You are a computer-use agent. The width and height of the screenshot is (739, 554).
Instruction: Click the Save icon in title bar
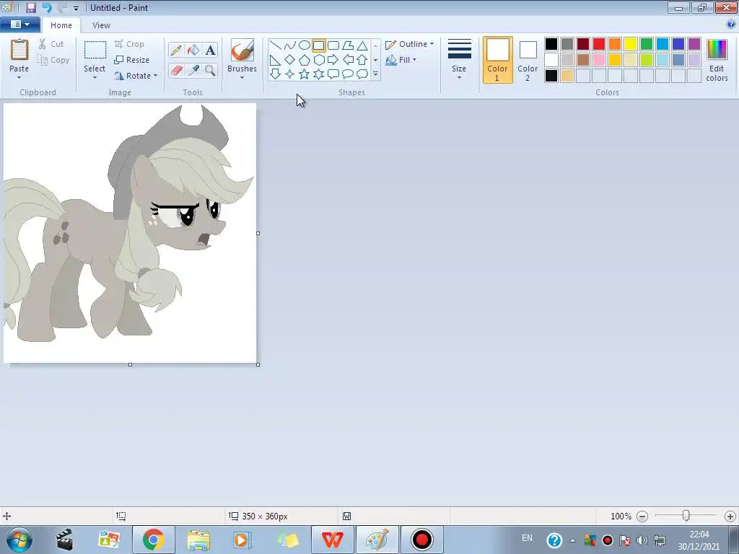pyautogui.click(x=30, y=7)
